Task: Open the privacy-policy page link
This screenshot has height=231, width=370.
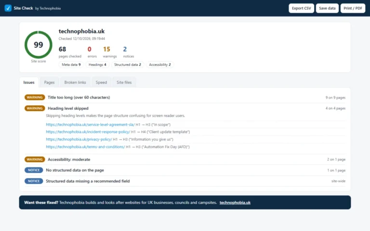Action: click(x=79, y=139)
